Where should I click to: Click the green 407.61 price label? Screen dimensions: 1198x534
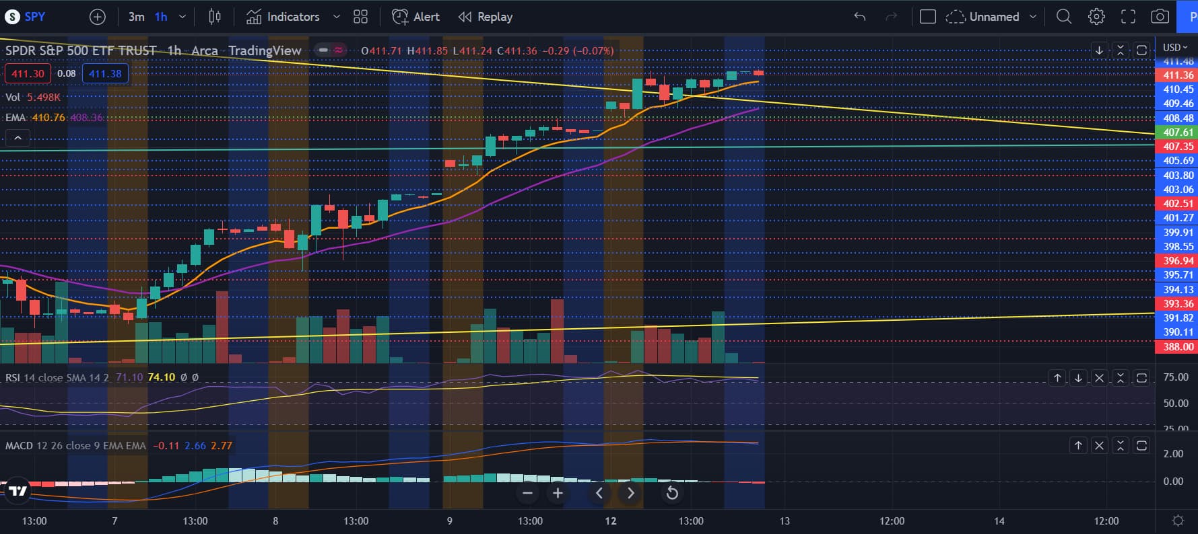pos(1176,132)
